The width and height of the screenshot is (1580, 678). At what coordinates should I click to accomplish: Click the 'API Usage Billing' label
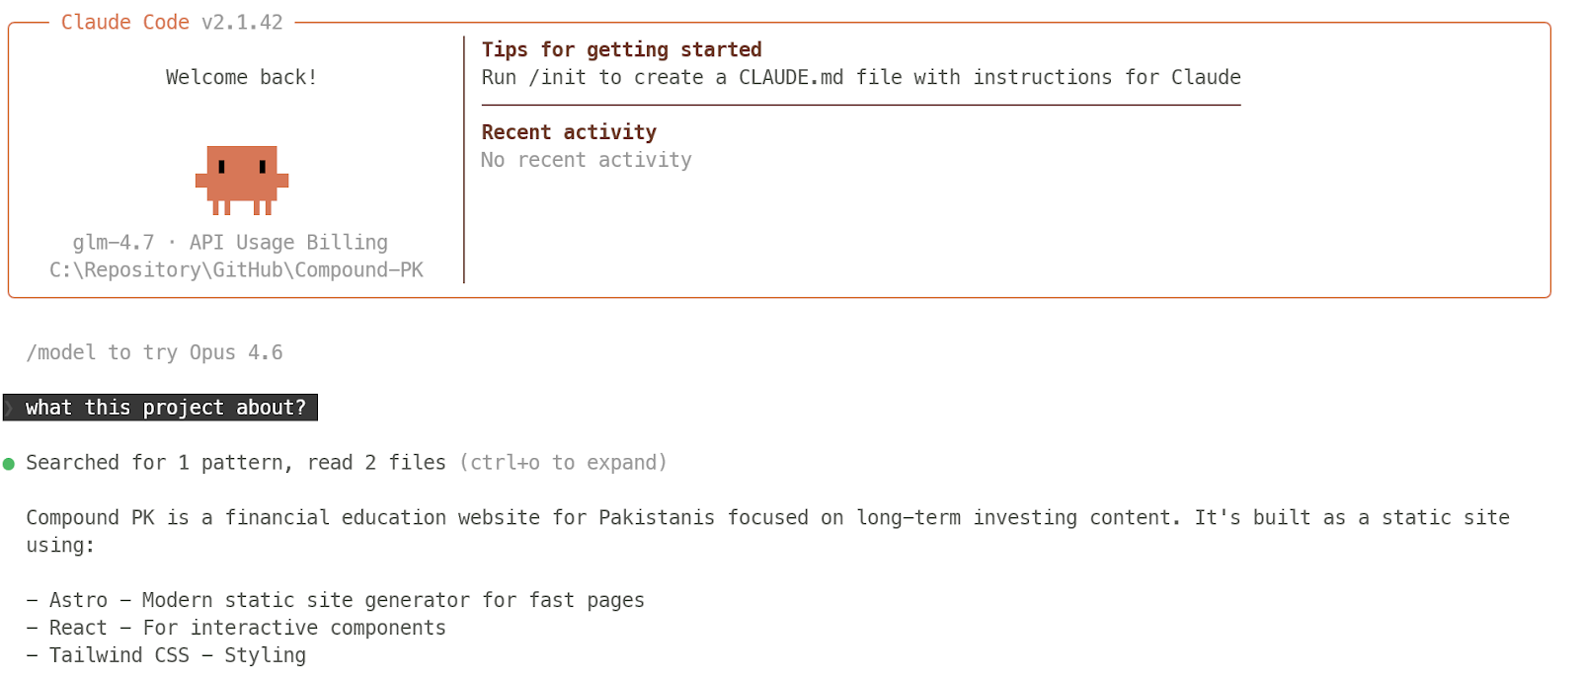click(288, 243)
